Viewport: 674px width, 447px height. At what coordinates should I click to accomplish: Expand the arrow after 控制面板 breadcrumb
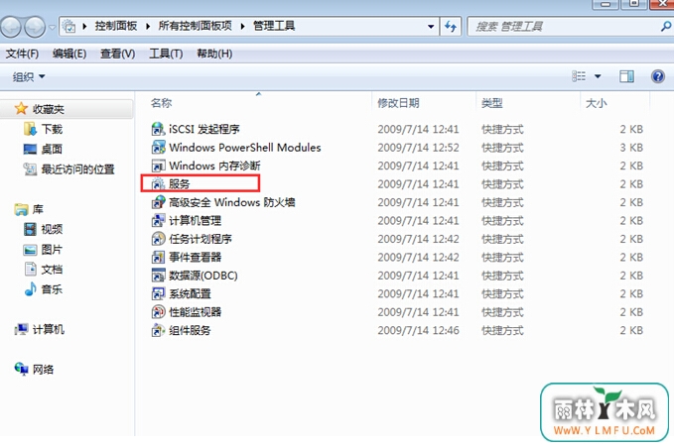tap(148, 26)
